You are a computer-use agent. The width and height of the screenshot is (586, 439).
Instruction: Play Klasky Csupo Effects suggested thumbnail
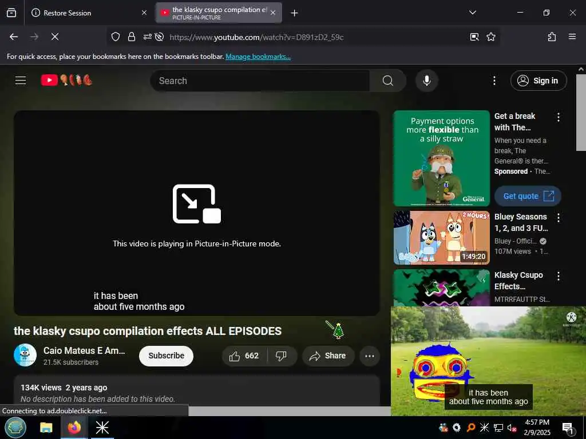[441, 288]
